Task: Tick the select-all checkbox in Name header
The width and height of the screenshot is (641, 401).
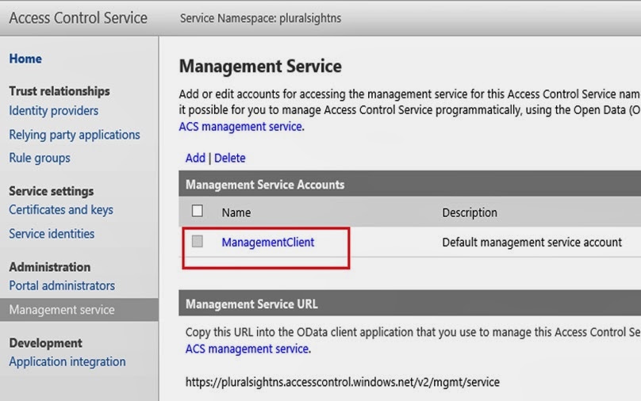Action: tap(198, 211)
